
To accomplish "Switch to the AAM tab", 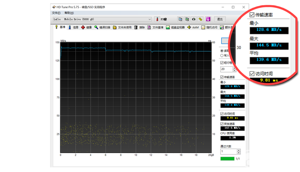I will point(193,27).
